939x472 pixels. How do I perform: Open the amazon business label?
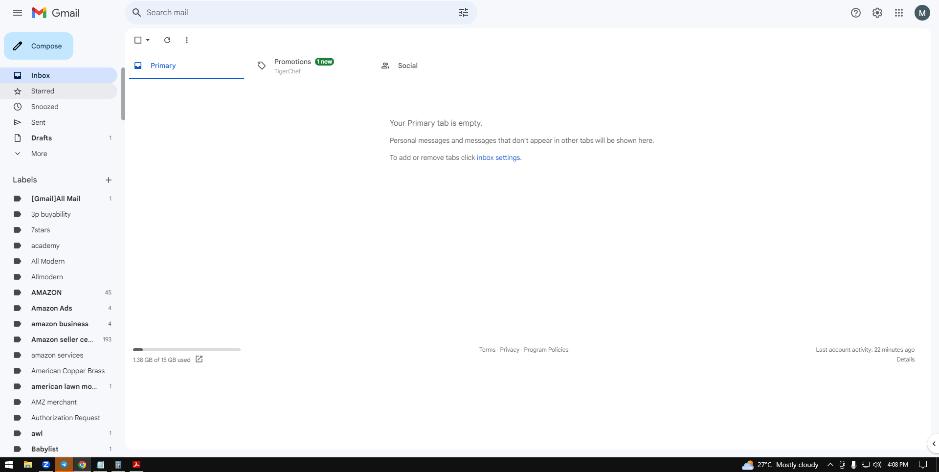coord(59,324)
